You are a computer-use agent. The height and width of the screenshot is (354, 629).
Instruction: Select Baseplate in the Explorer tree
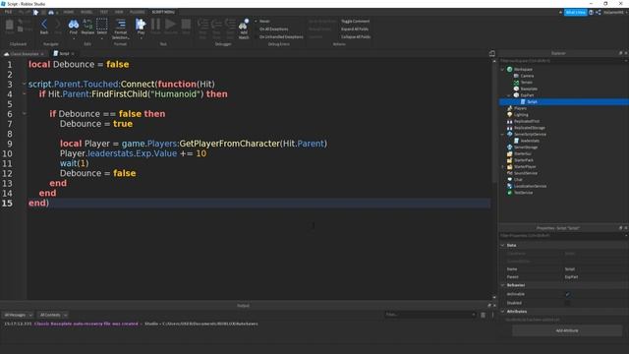click(x=529, y=88)
